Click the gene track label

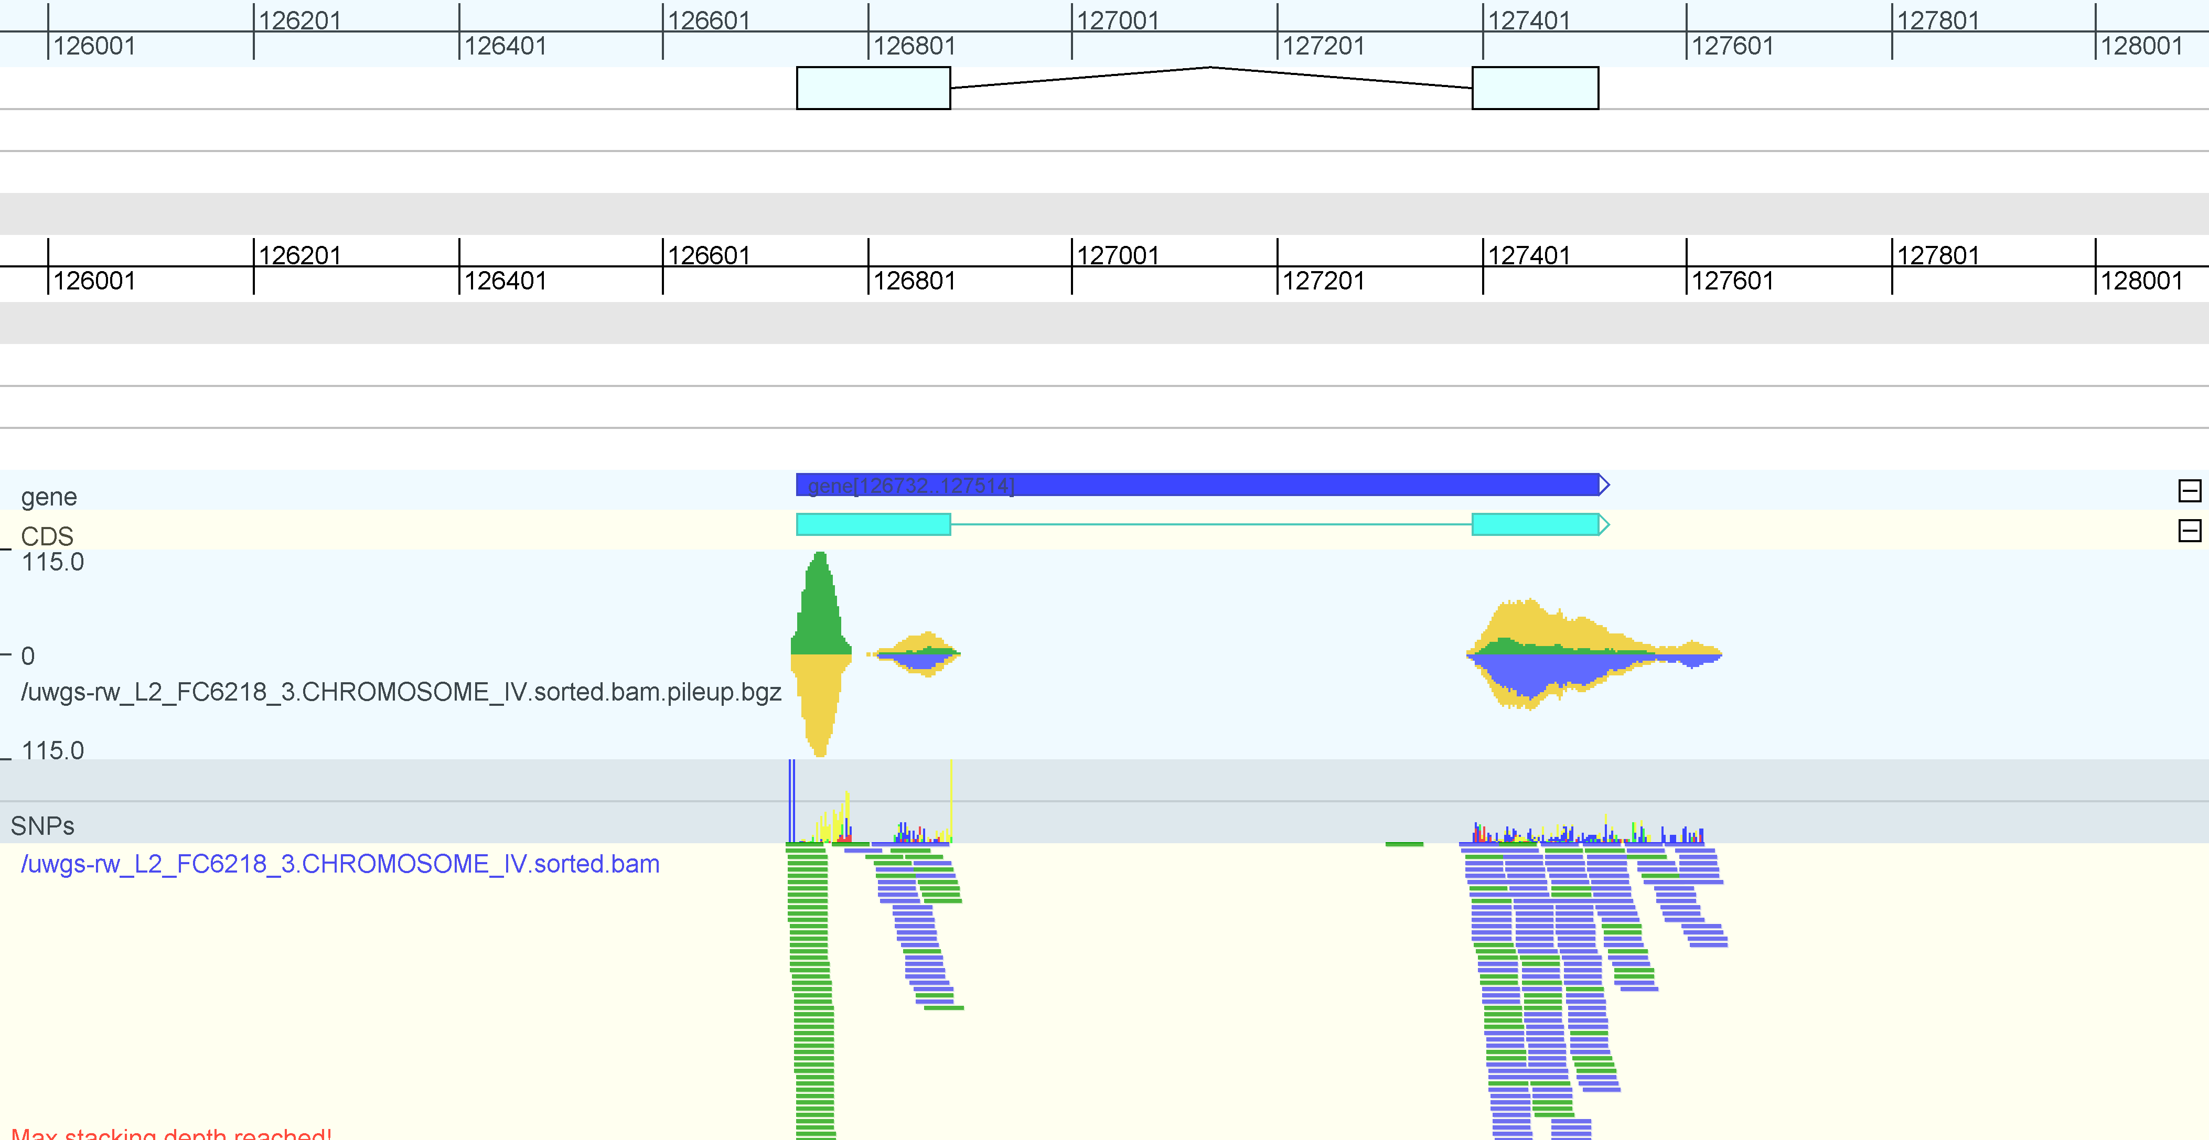coord(49,496)
